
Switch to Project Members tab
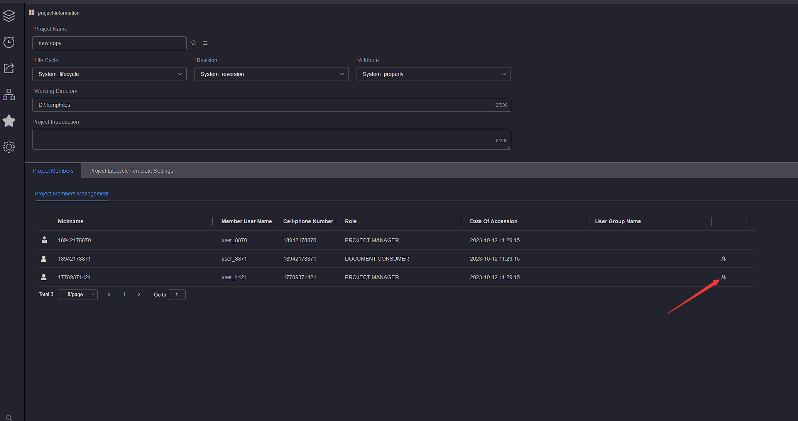click(53, 171)
